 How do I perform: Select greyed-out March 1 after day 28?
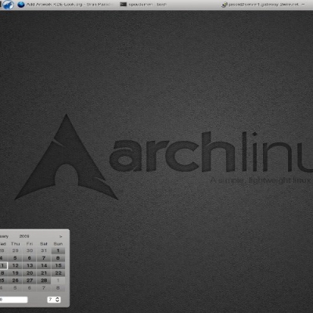click(58, 281)
